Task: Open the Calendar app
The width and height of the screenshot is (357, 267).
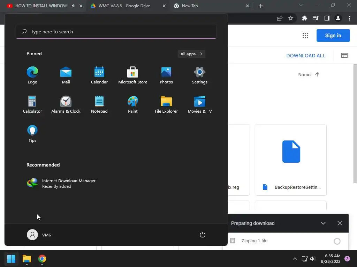Action: click(99, 75)
